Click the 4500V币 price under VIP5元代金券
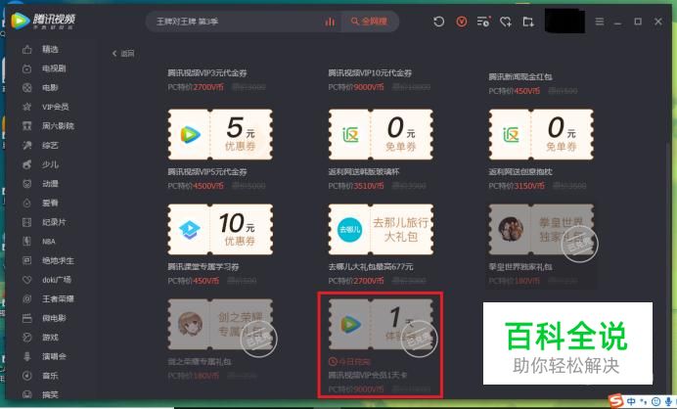677x409 pixels. tap(208, 186)
